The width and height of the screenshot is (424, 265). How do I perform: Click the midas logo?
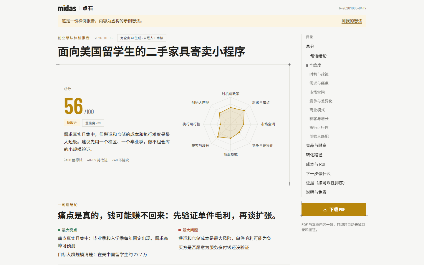tap(67, 8)
